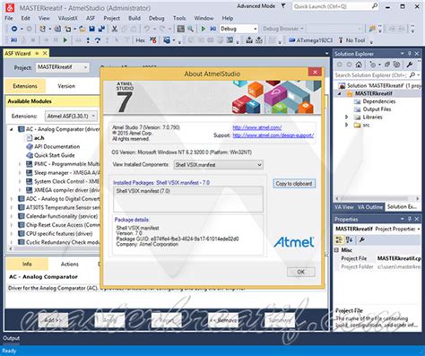This screenshot has width=425, height=356.
Task: Open the Build menu
Action: point(134,18)
